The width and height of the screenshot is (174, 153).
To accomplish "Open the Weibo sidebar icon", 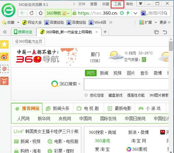I will pos(4,57).
